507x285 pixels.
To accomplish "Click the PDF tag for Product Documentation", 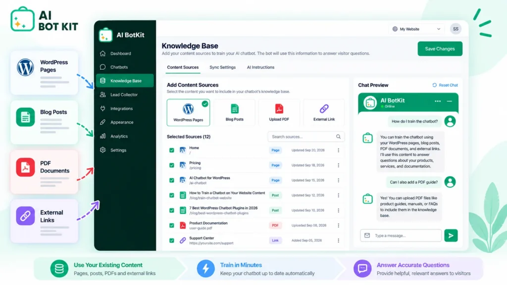I will click(275, 226).
